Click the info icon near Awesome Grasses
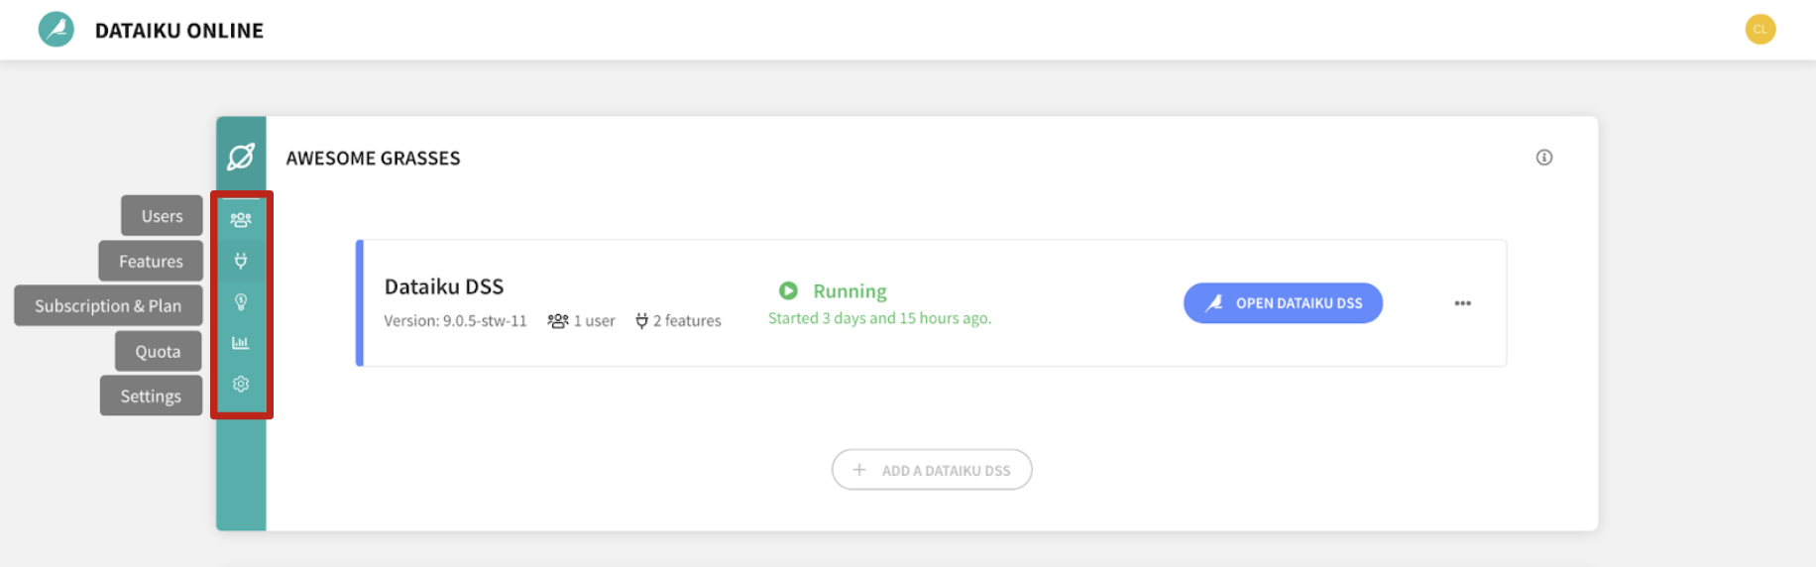1816x567 pixels. 1543,157
